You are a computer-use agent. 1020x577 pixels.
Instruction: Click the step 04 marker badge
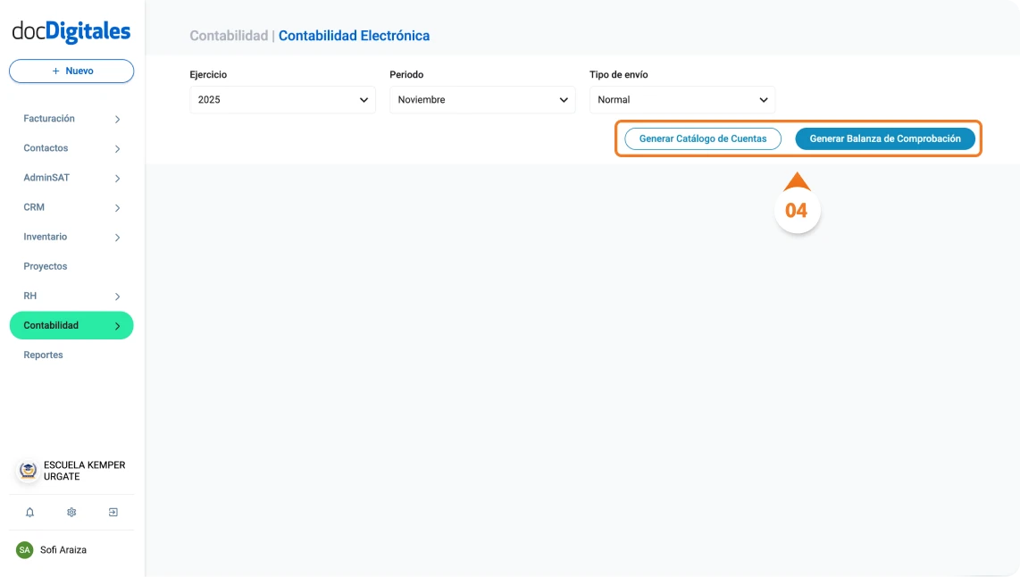797,209
